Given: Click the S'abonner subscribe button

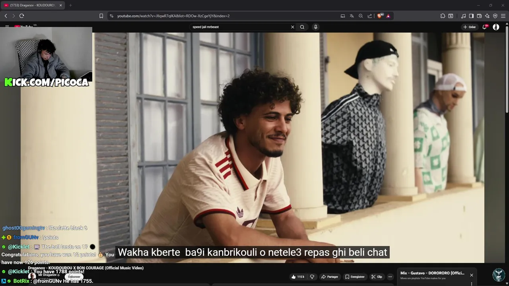Looking at the screenshot, I should tap(74, 277).
